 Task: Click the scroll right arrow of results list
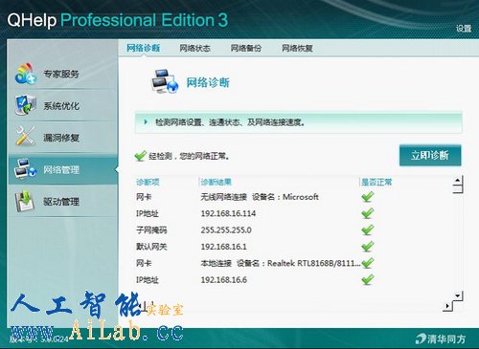pos(447,306)
